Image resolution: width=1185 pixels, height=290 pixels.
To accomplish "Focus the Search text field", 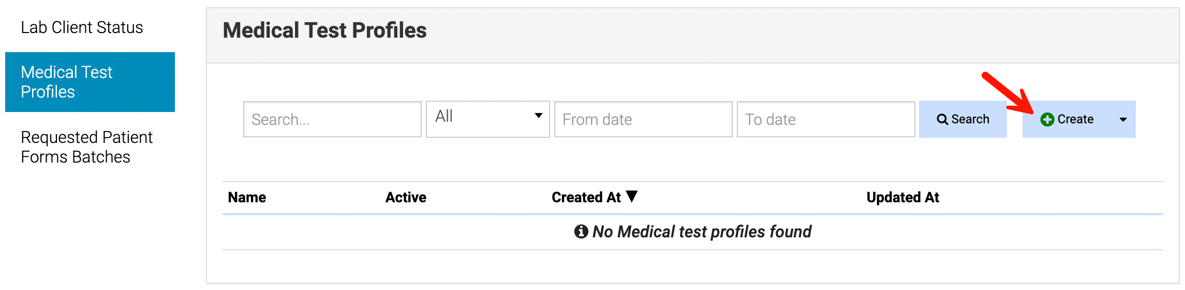I will click(332, 120).
